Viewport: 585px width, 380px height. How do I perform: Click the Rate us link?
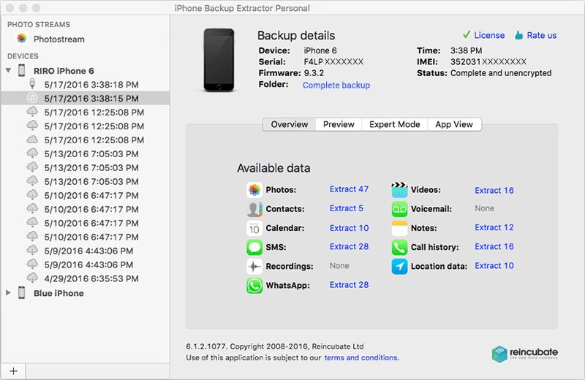[541, 35]
